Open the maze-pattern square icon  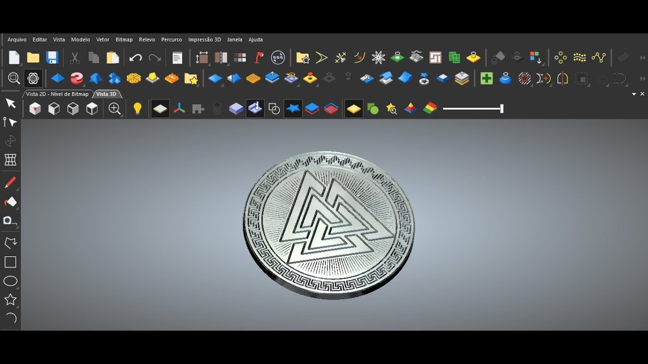tap(435, 58)
